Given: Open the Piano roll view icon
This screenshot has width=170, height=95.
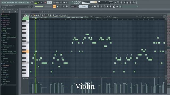Looking at the screenshot, I should [95, 6].
